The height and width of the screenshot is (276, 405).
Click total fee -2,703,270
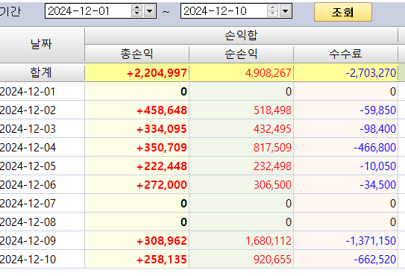click(345, 73)
